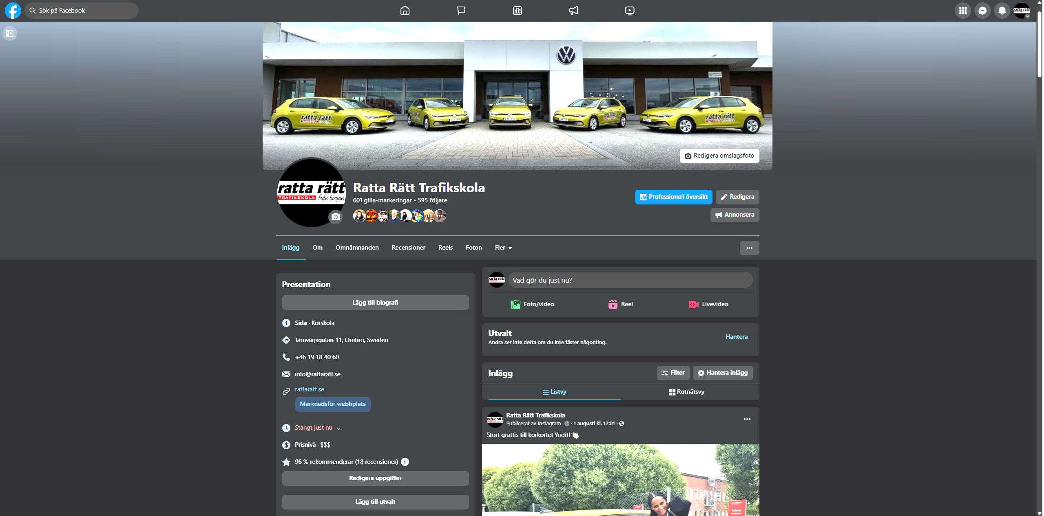
Task: Click the phone number +46 19 18 40 60
Action: [317, 357]
